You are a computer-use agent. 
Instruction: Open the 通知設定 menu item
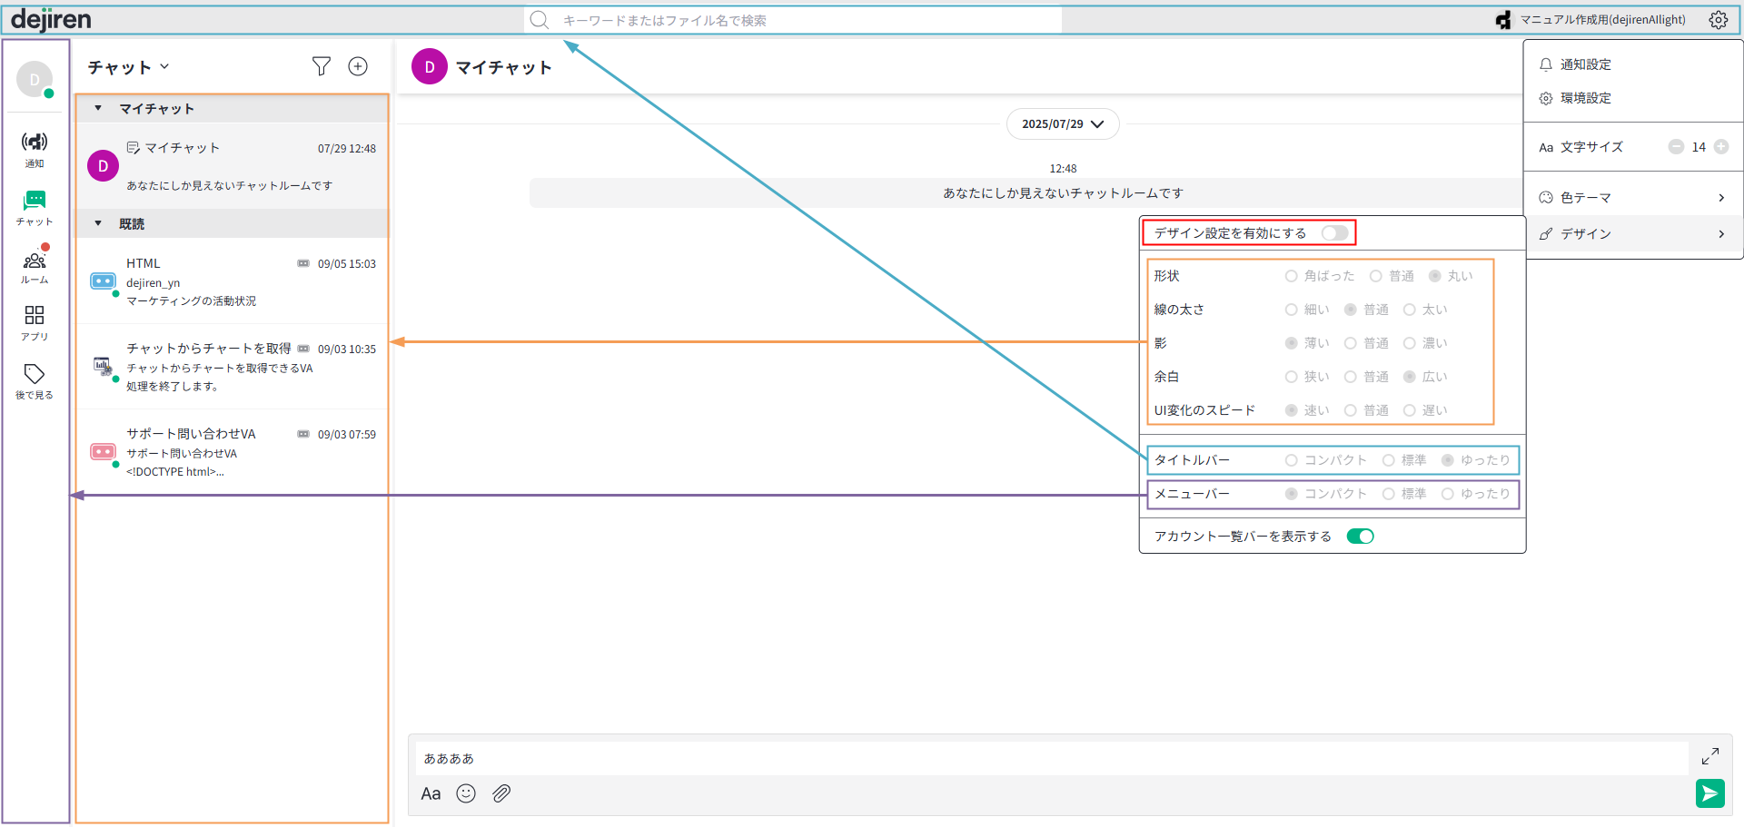(x=1585, y=64)
